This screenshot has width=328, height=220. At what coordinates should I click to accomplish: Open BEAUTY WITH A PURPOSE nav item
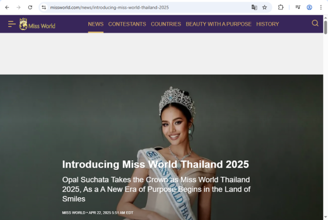point(218,24)
